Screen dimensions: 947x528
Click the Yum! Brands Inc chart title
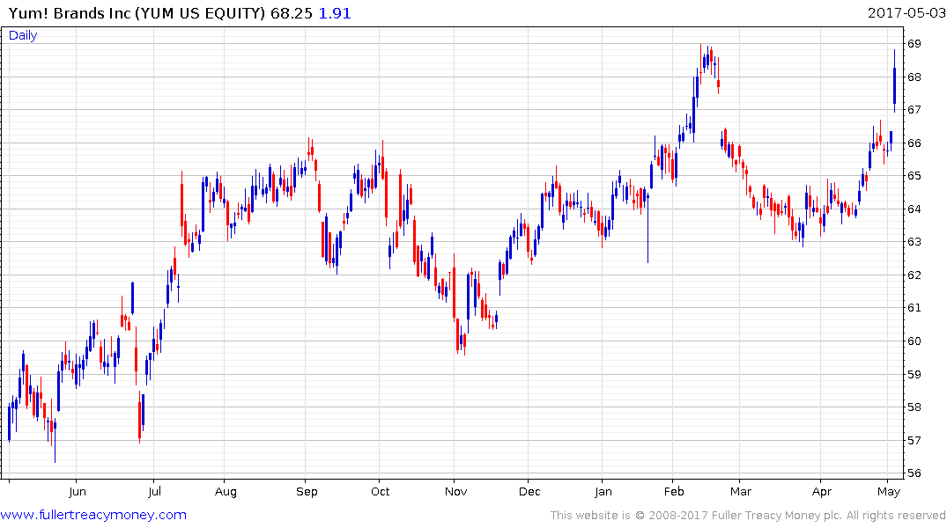[137, 13]
